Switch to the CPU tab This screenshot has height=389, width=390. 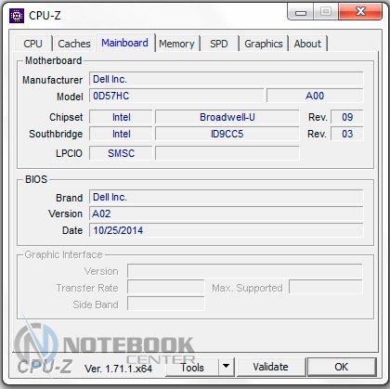(x=32, y=44)
